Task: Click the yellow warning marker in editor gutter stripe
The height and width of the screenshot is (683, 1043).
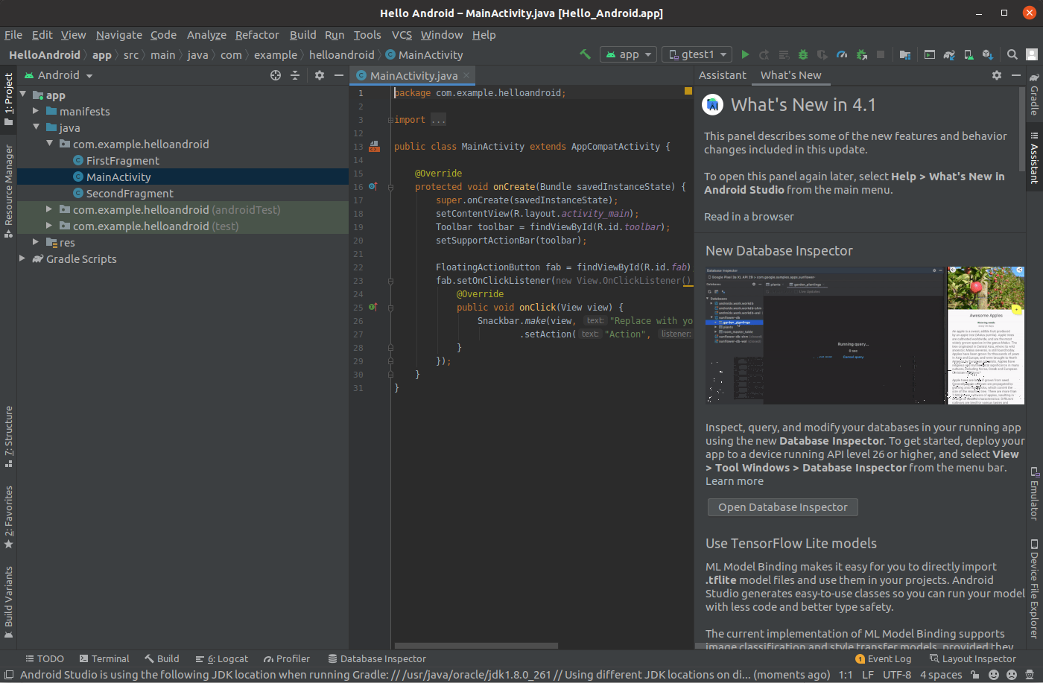Action: pos(688,91)
